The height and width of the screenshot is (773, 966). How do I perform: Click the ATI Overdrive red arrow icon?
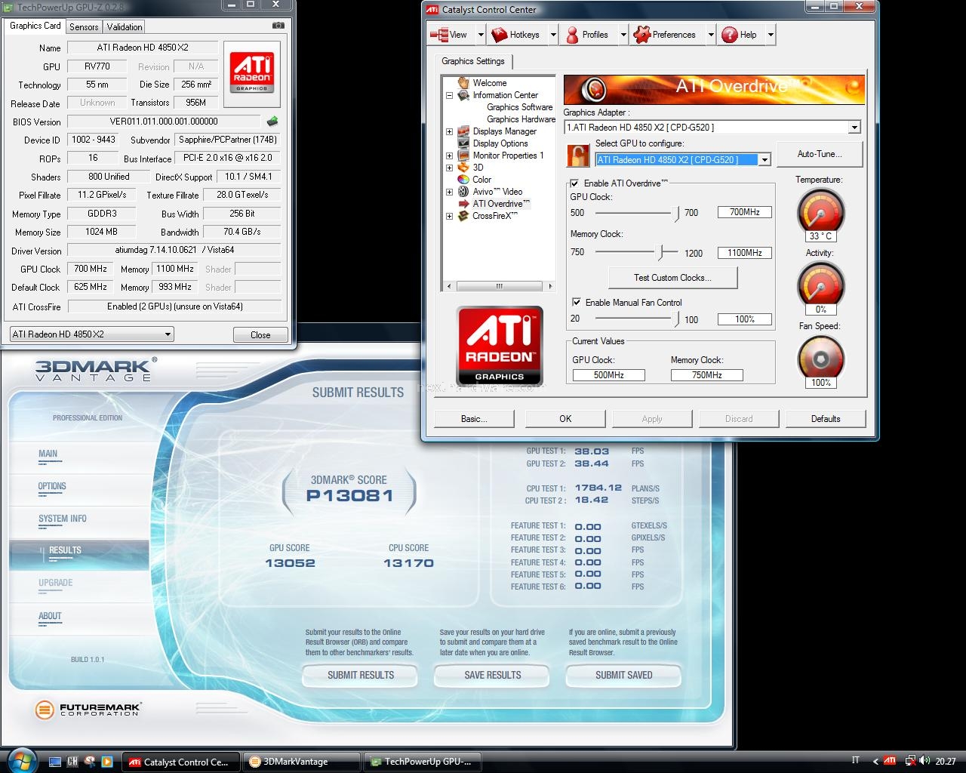tap(463, 204)
